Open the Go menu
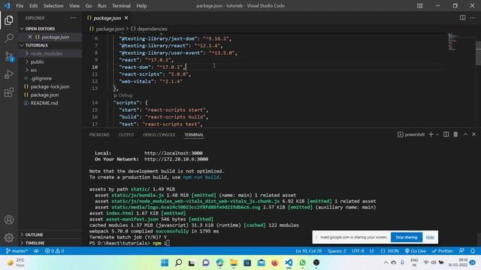The width and height of the screenshot is (481, 270). (89, 5)
